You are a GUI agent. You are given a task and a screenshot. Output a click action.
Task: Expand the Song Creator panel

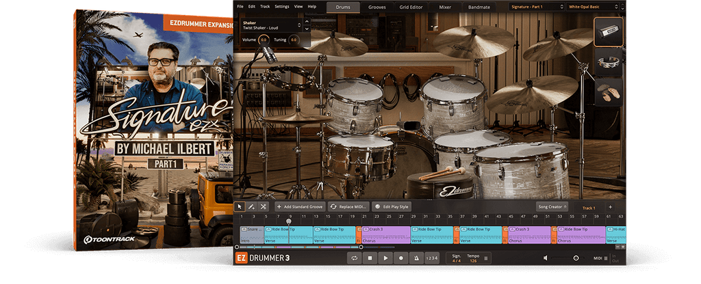[x=552, y=207]
